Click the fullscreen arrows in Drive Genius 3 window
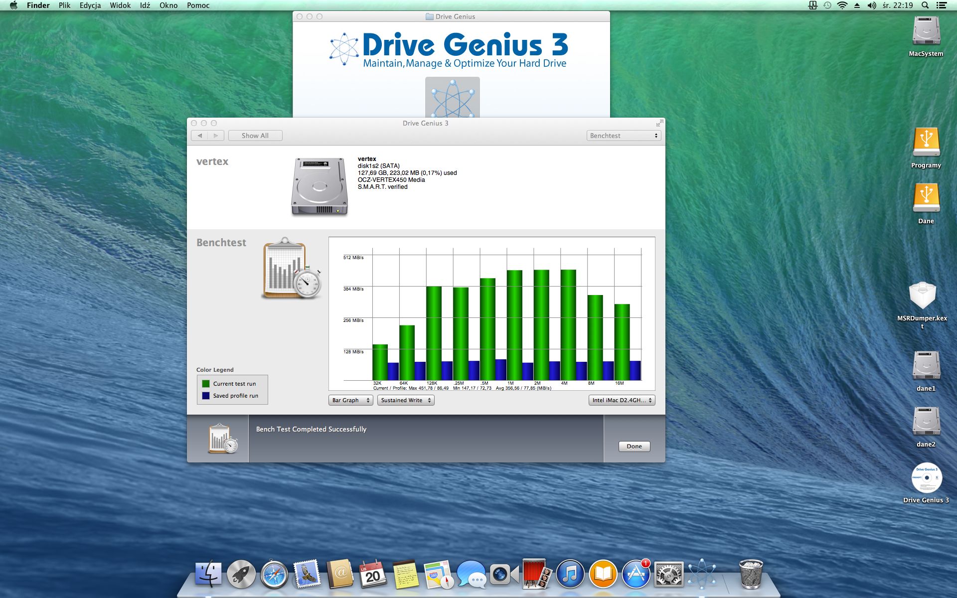Screen dimensions: 957x598 point(659,123)
